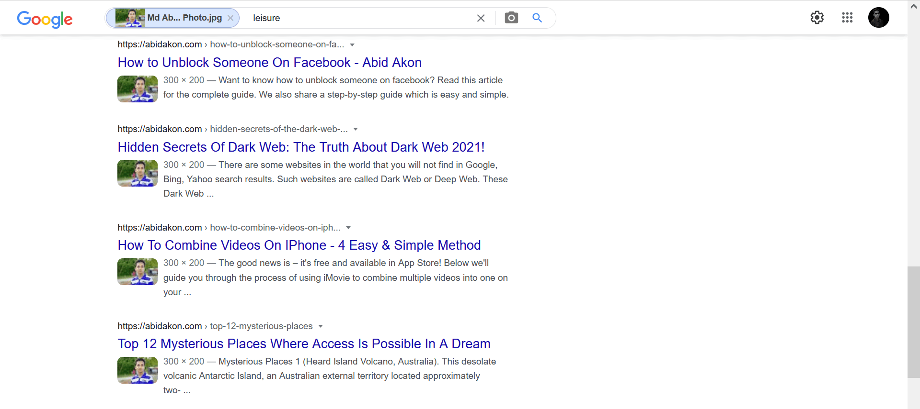Open Top 12 Mysterious Places link

click(304, 344)
